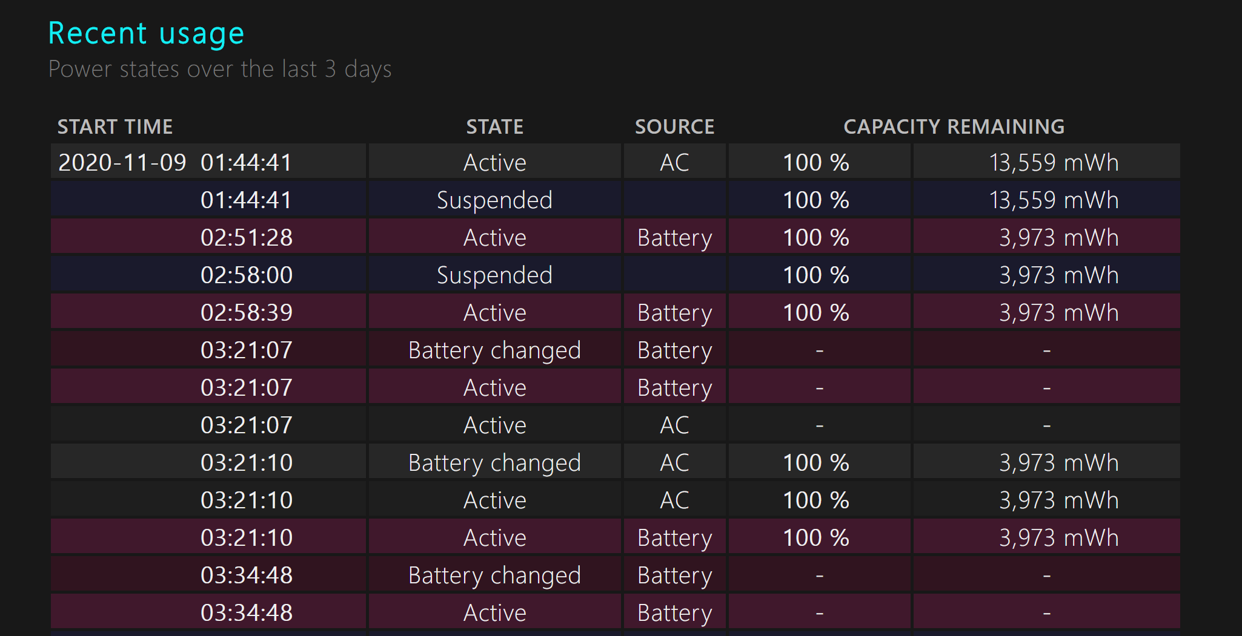The height and width of the screenshot is (636, 1242).
Task: Select the 02:51:28 start time cell
Action: [x=246, y=238]
